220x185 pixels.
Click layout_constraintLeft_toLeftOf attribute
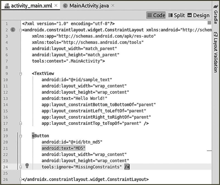point(94,111)
